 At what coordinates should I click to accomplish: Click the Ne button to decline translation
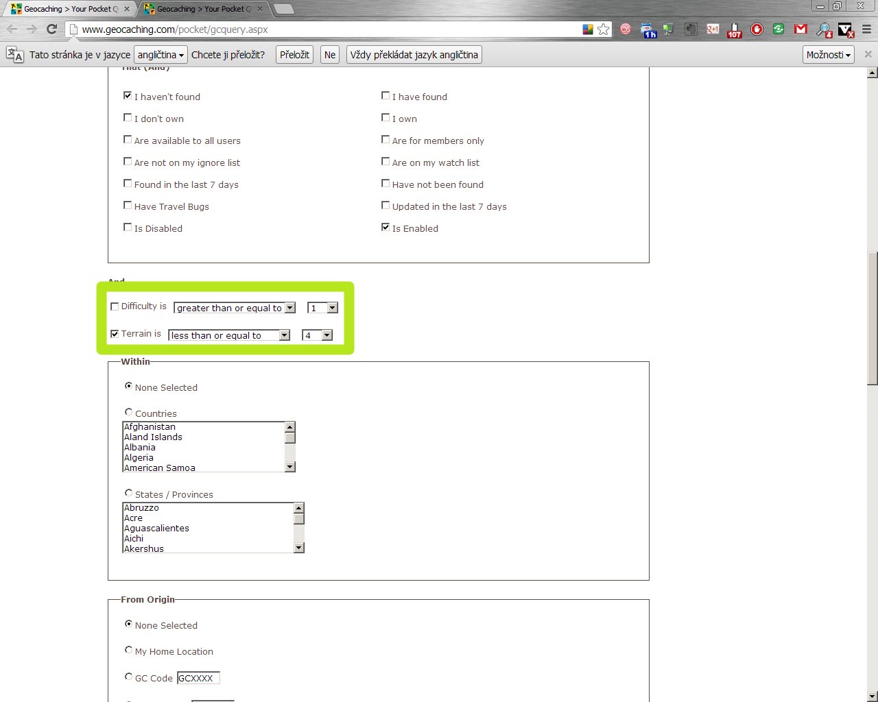pyautogui.click(x=330, y=55)
